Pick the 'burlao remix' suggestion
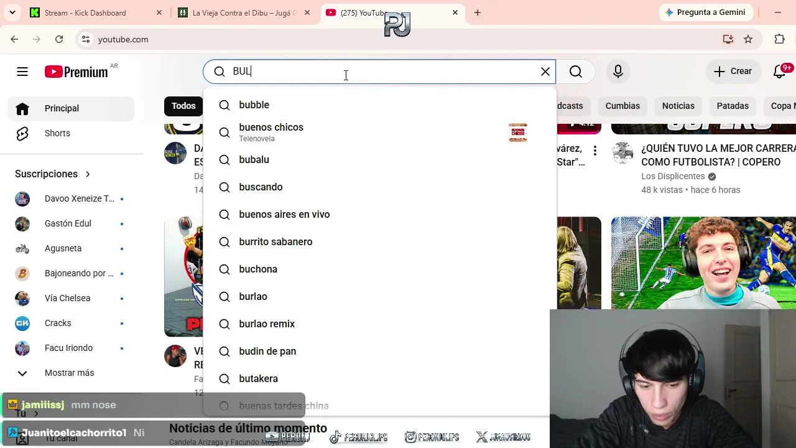 (379, 324)
